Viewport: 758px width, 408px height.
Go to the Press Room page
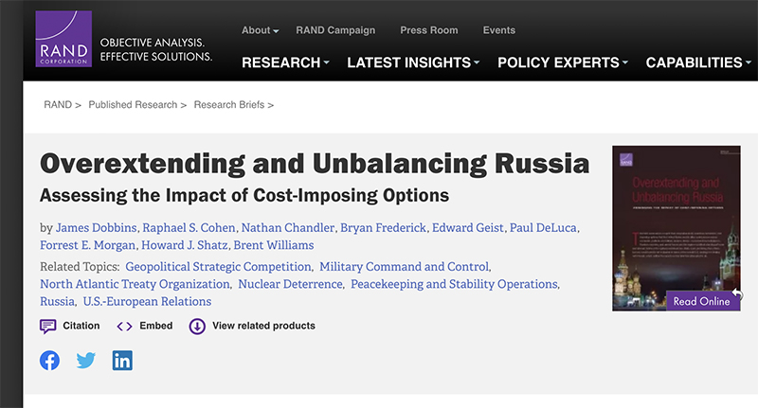428,30
